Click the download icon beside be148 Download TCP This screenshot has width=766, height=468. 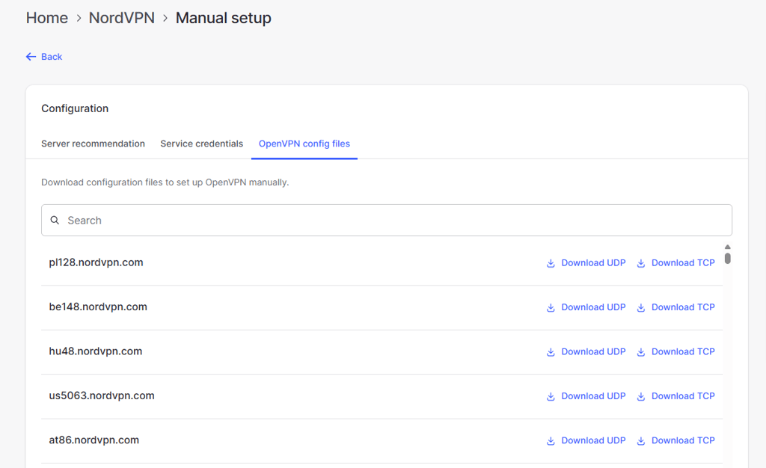coord(641,308)
